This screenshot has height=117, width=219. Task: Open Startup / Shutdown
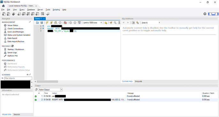[16, 49]
